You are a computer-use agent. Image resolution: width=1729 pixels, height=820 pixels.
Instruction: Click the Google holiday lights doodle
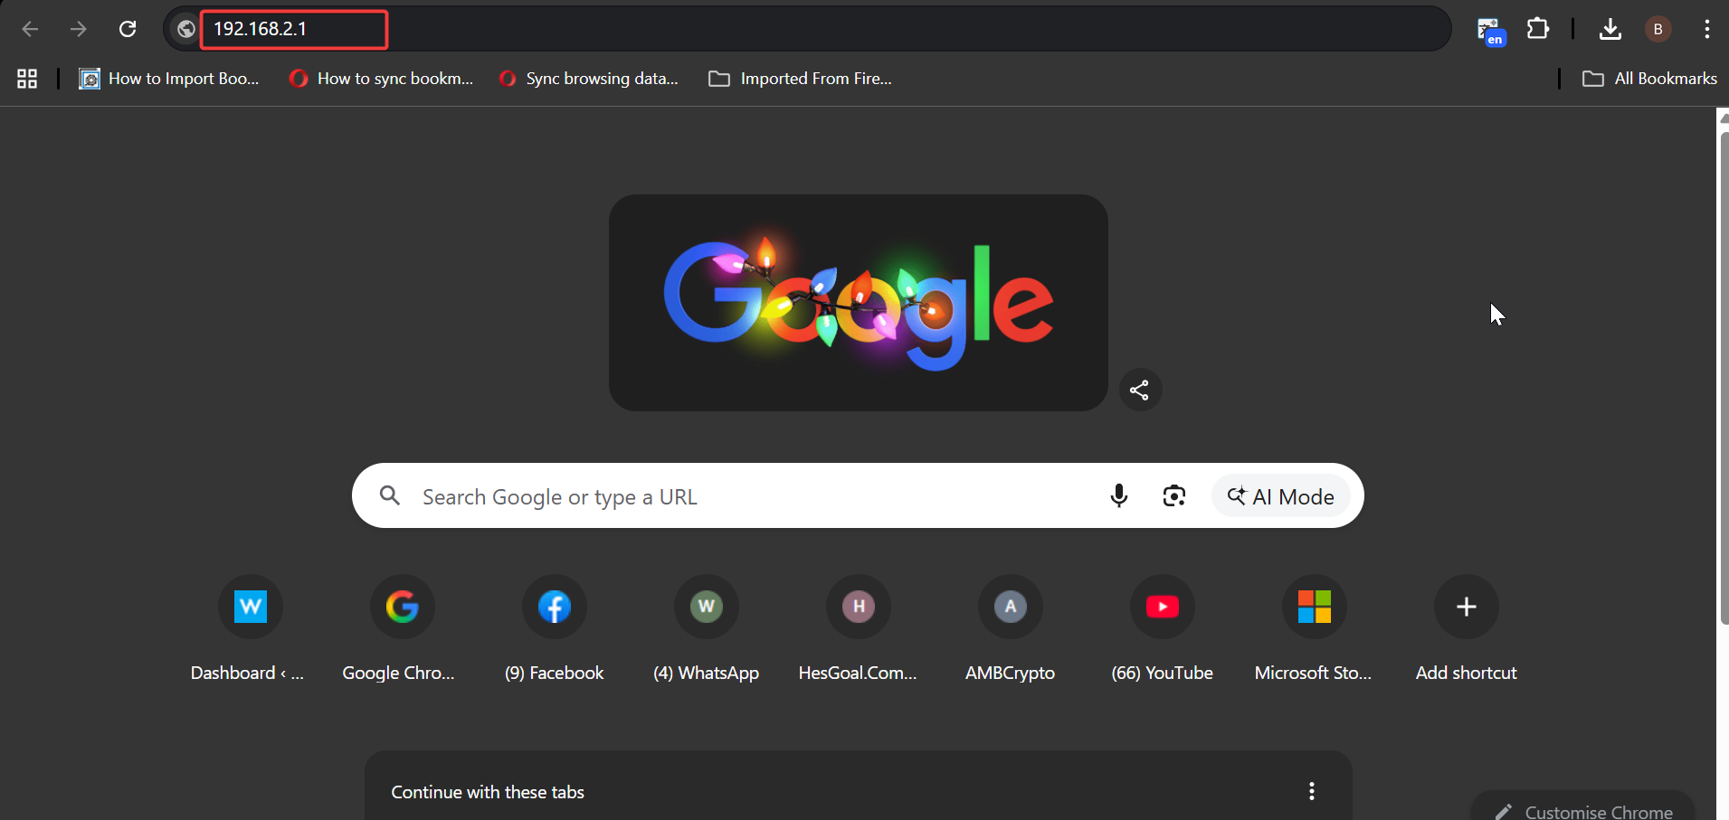click(859, 303)
